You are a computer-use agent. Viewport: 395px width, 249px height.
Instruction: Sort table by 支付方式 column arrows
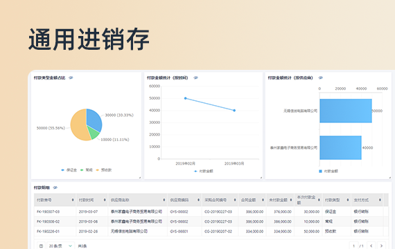(380, 200)
